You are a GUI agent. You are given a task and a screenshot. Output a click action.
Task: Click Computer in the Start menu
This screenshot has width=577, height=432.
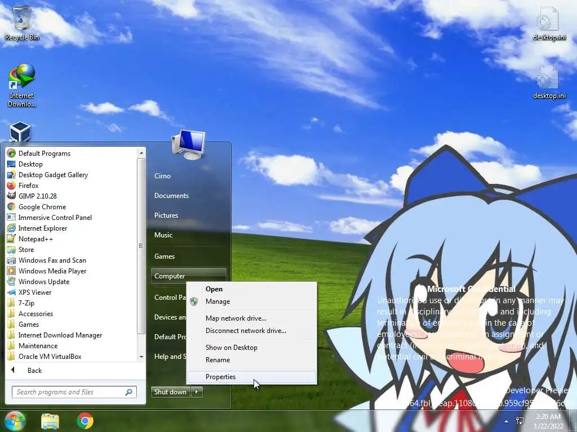(188, 276)
